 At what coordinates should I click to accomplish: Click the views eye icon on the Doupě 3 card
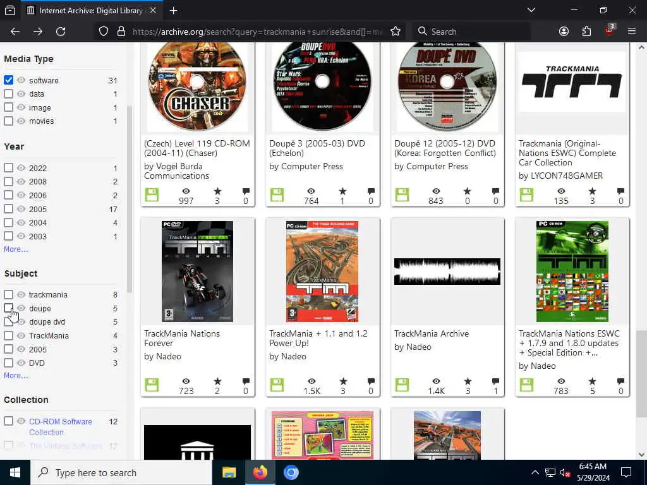click(311, 191)
